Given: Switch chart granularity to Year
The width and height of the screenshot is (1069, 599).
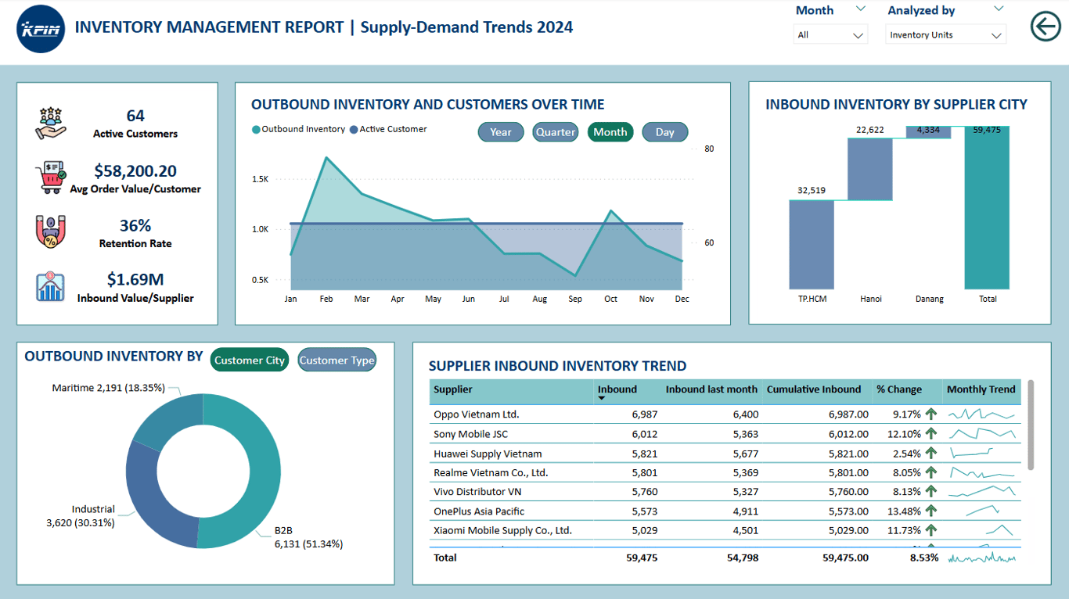Looking at the screenshot, I should click(x=501, y=132).
